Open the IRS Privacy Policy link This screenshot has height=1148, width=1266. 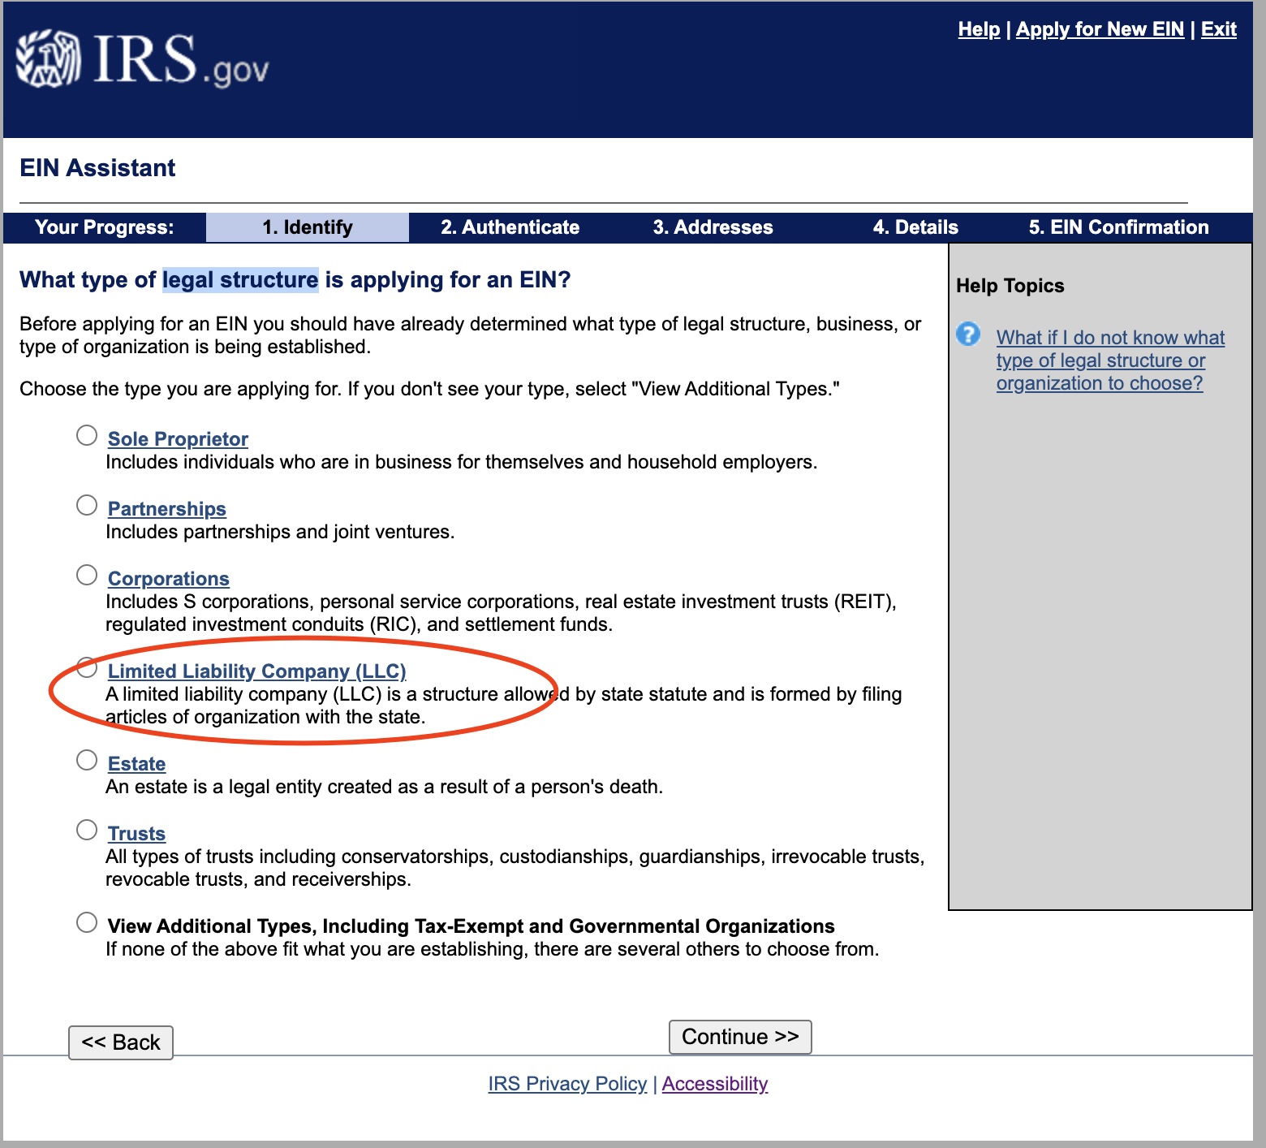coord(567,1084)
